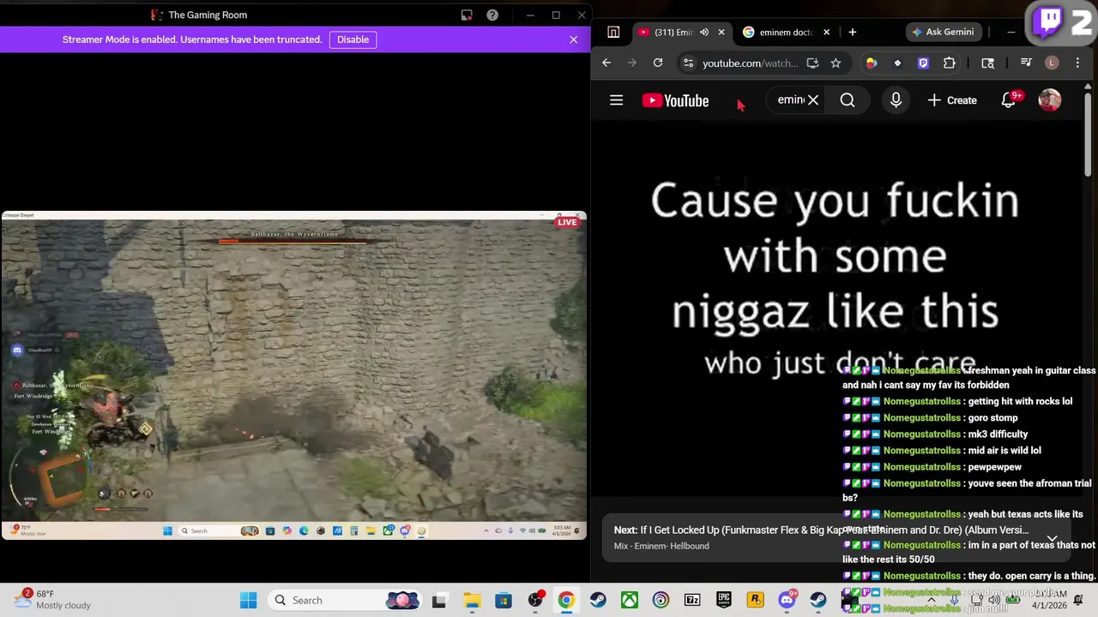Open the purple P extension
The width and height of the screenshot is (1098, 617).
[923, 63]
